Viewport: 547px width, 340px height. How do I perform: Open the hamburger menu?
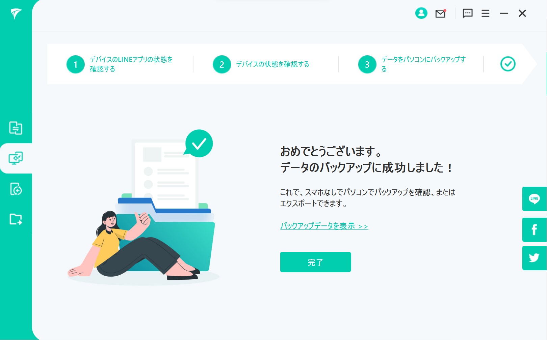click(486, 13)
